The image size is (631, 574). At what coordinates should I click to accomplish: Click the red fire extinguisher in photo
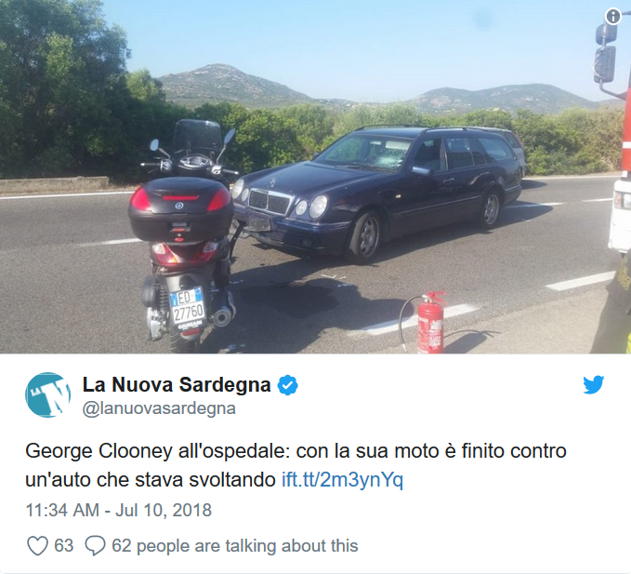[429, 324]
